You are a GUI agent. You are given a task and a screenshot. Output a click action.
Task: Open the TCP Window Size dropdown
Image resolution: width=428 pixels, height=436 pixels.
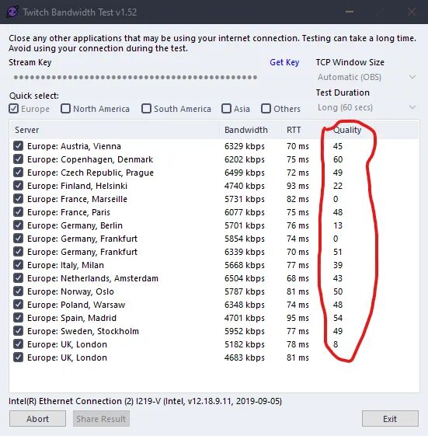coord(367,77)
